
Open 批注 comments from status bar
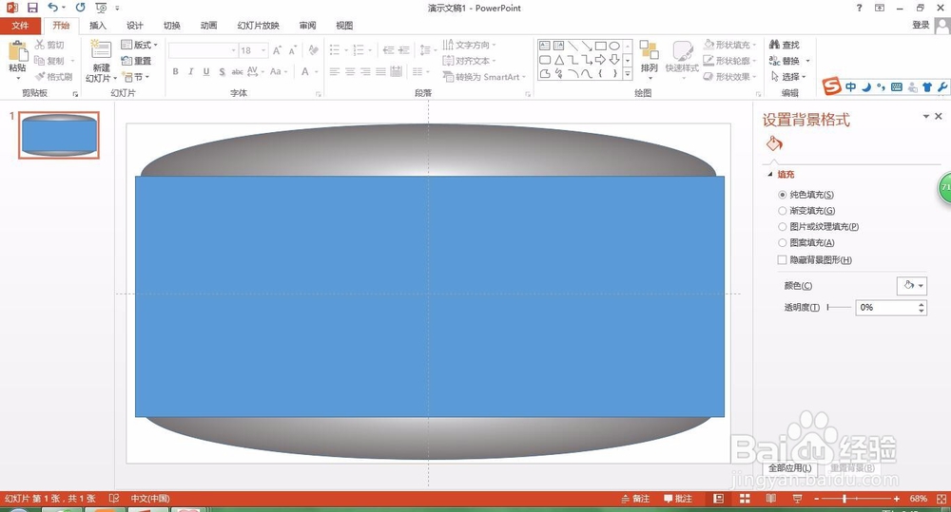(x=678, y=499)
